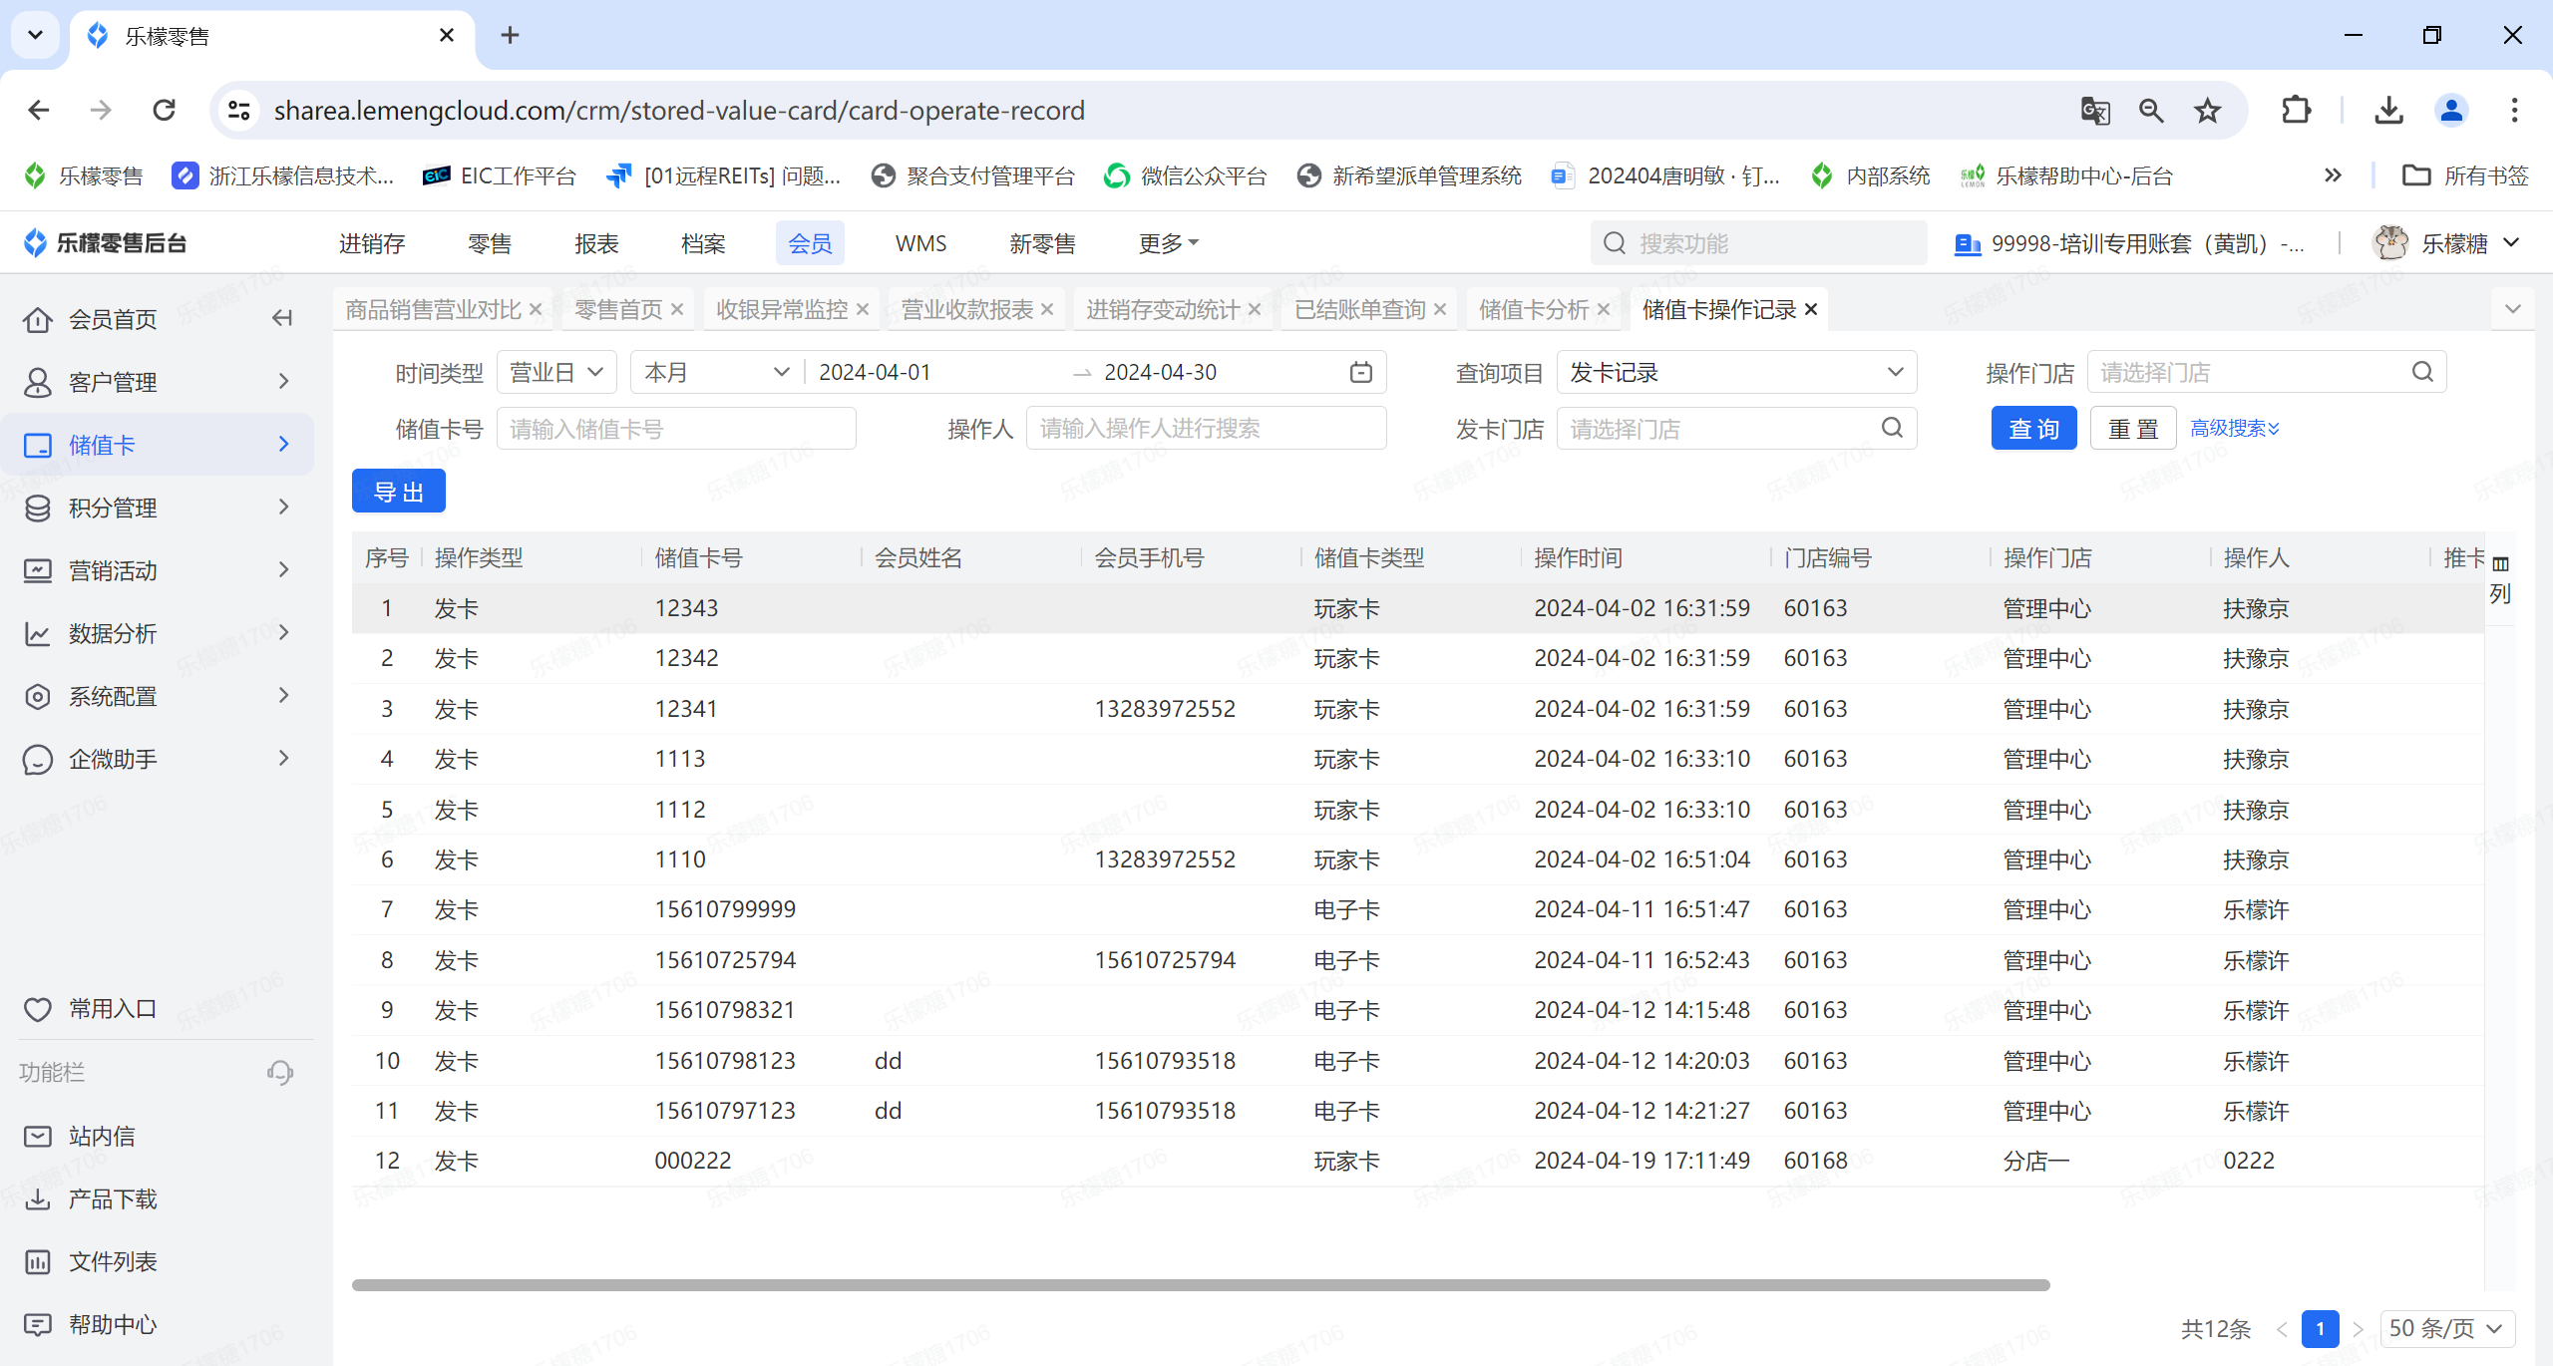Reload the page
The width and height of the screenshot is (2553, 1366).
coord(164,111)
